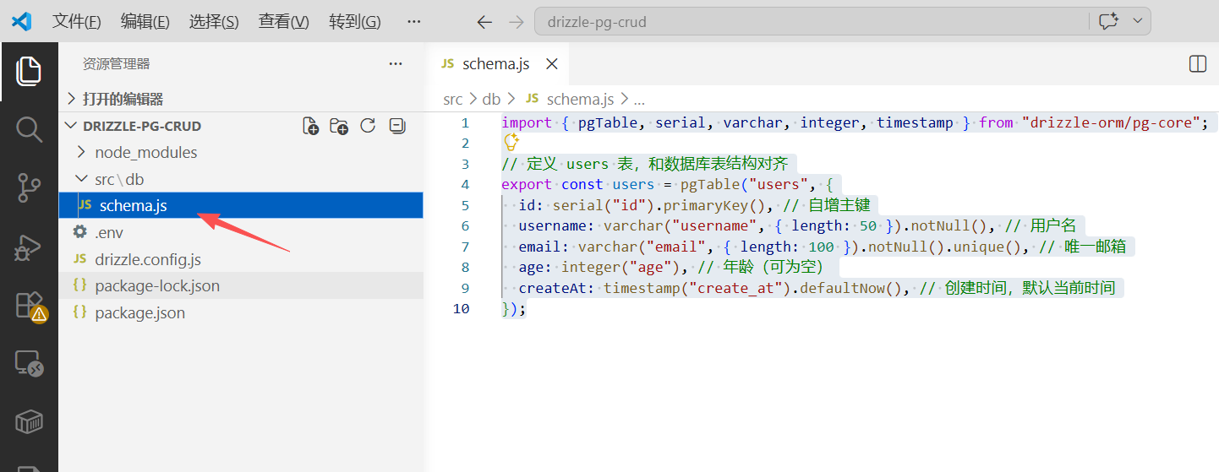Go back in navigation history

click(484, 22)
